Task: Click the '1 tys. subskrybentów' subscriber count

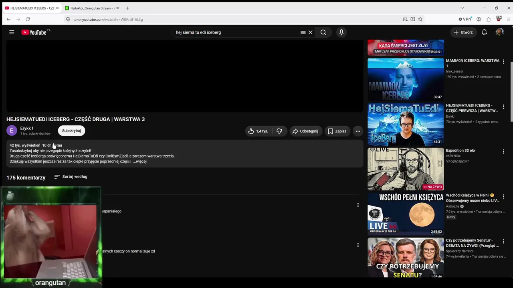Action: tap(35, 134)
